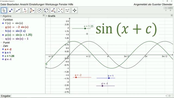Click the a = -2 slider handle
Image resolution: width=174 pixels, height=98 pixels.
[76, 77]
